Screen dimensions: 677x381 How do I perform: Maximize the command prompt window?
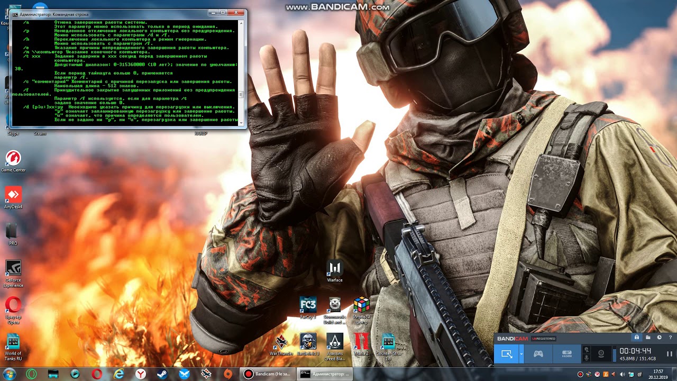pos(223,12)
